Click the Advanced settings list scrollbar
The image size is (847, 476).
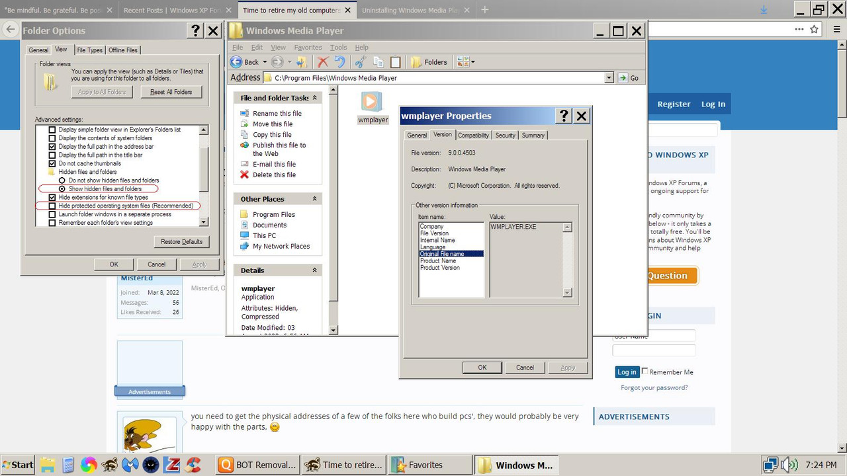coord(204,176)
